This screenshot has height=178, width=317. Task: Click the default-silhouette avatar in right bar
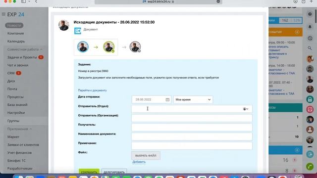(310, 130)
